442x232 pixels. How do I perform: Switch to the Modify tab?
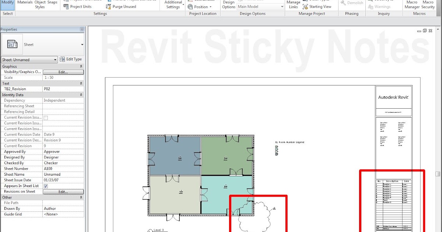[x=7, y=1]
